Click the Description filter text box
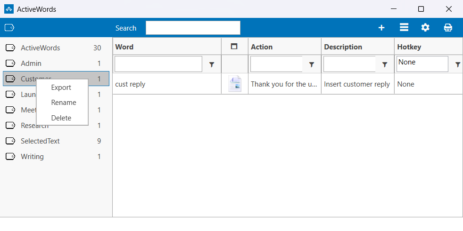The image size is (463, 231). click(x=350, y=64)
